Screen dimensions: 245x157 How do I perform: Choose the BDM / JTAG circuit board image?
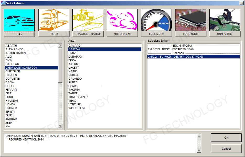click(x=225, y=20)
